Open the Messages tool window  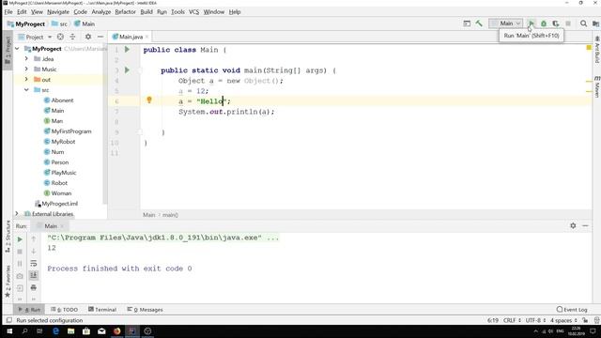(x=145, y=309)
